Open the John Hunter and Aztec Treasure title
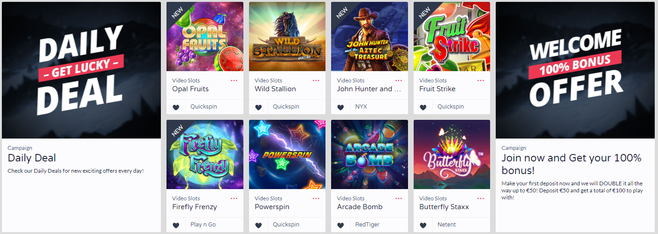 (x=370, y=89)
